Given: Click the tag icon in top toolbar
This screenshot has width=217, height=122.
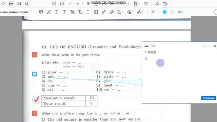Looking at the screenshot, I should [165, 4].
